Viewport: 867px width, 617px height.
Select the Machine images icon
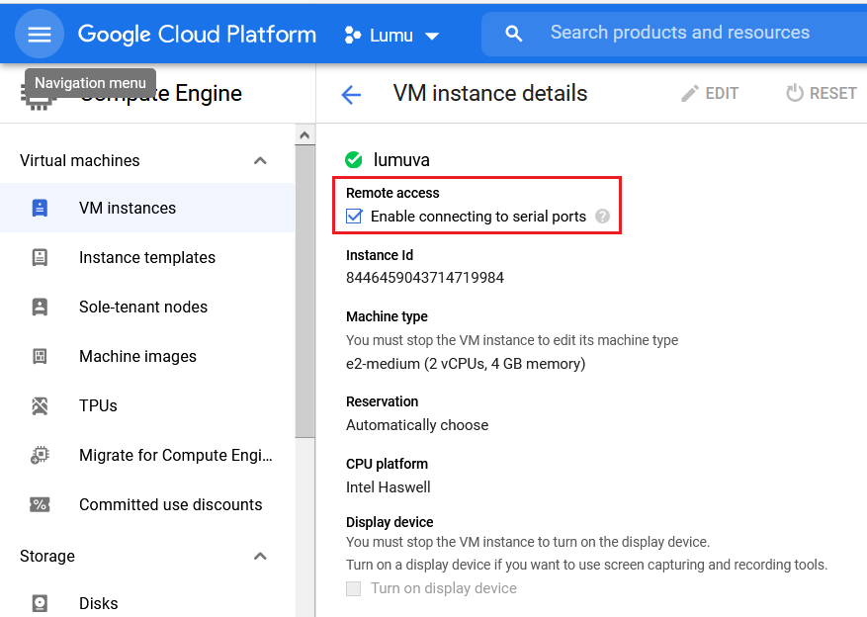tap(40, 356)
